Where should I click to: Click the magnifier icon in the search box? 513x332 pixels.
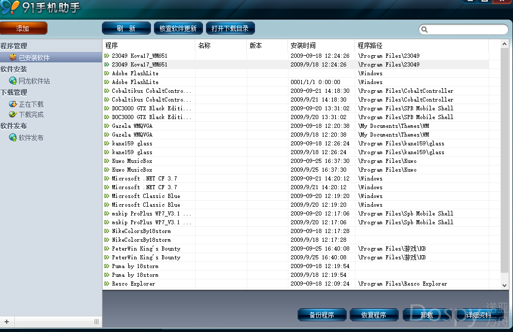[425, 29]
